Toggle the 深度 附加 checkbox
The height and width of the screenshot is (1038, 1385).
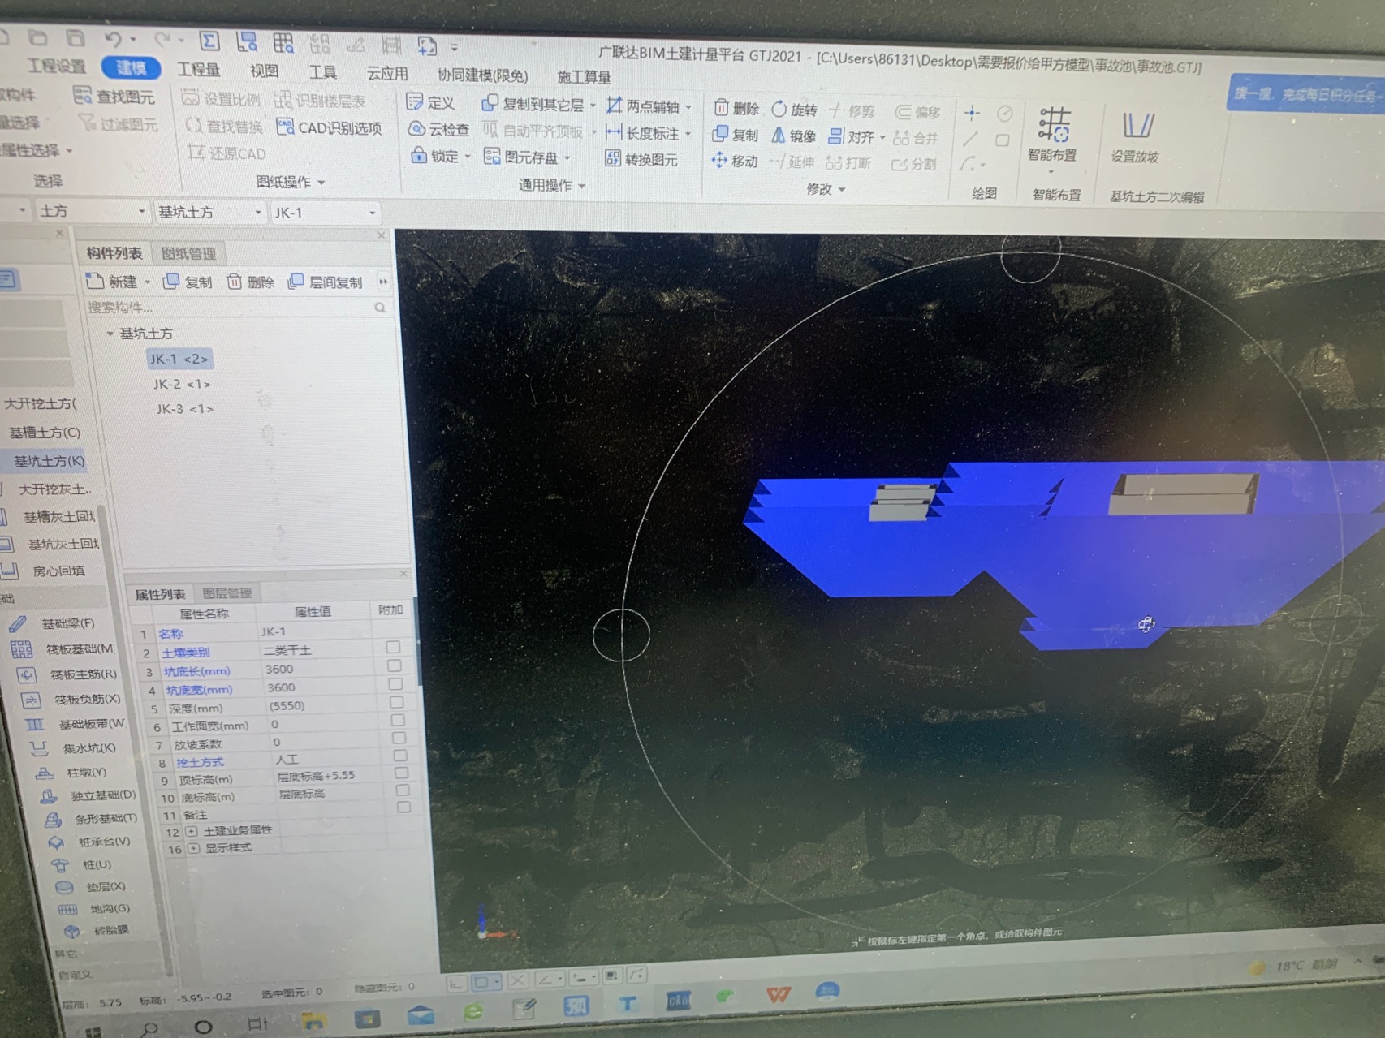tap(396, 702)
